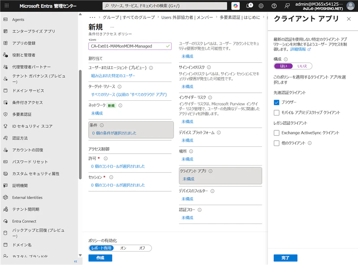Collapse the left sidebar with chevrons
Viewport: 358px width, 265px height.
click(76, 261)
